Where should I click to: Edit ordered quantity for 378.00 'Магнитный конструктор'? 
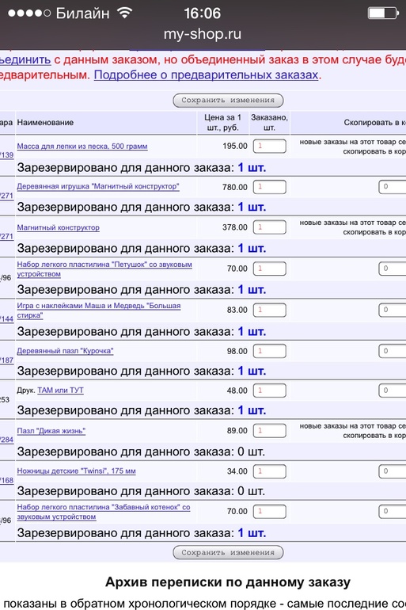(270, 227)
